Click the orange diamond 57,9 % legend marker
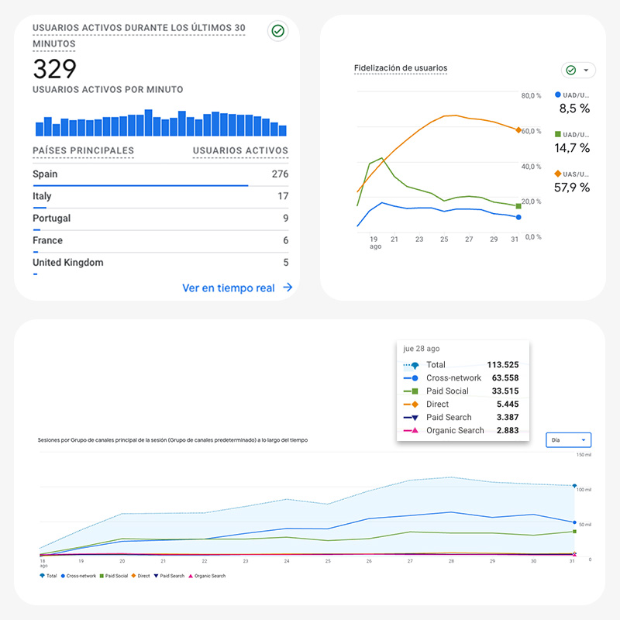The image size is (620, 620). tap(558, 174)
